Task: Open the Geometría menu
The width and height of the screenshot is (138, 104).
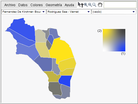Action: [x=54, y=5]
